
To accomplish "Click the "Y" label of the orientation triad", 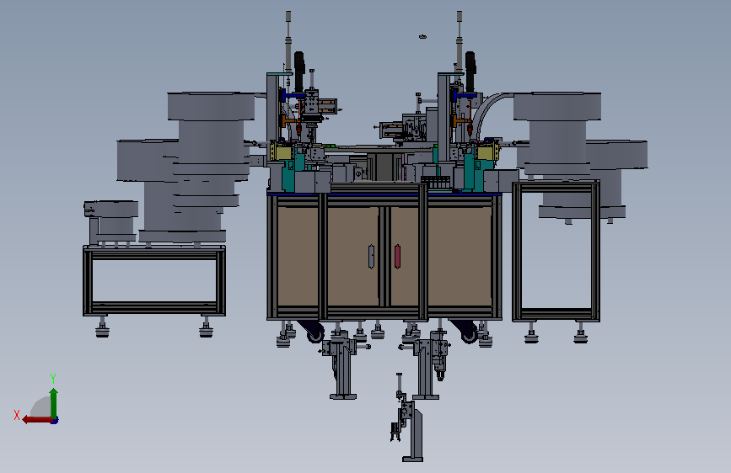I will tap(53, 378).
